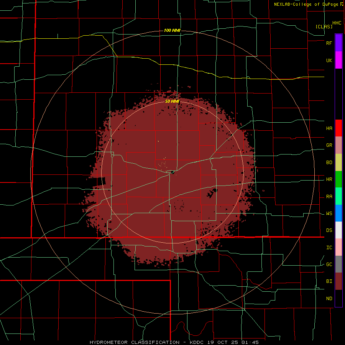Click the 50 NMI range ring label
This screenshot has height=345, width=345.
tap(172, 101)
